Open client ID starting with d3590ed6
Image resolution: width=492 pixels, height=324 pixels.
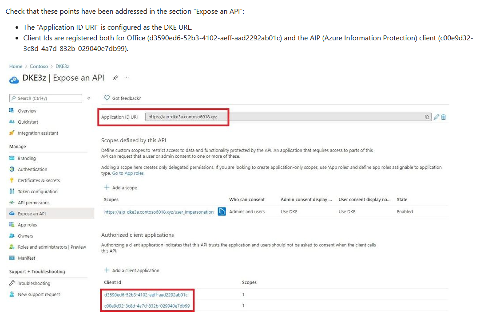click(x=146, y=295)
